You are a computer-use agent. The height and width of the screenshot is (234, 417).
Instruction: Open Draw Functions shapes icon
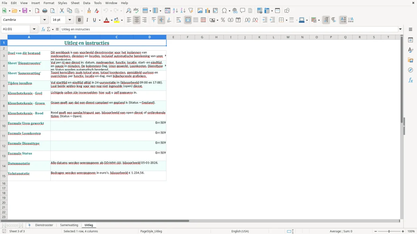(x=287, y=11)
